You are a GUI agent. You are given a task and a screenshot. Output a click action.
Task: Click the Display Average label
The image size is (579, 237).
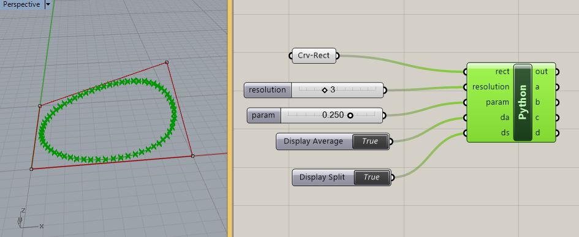(x=313, y=141)
